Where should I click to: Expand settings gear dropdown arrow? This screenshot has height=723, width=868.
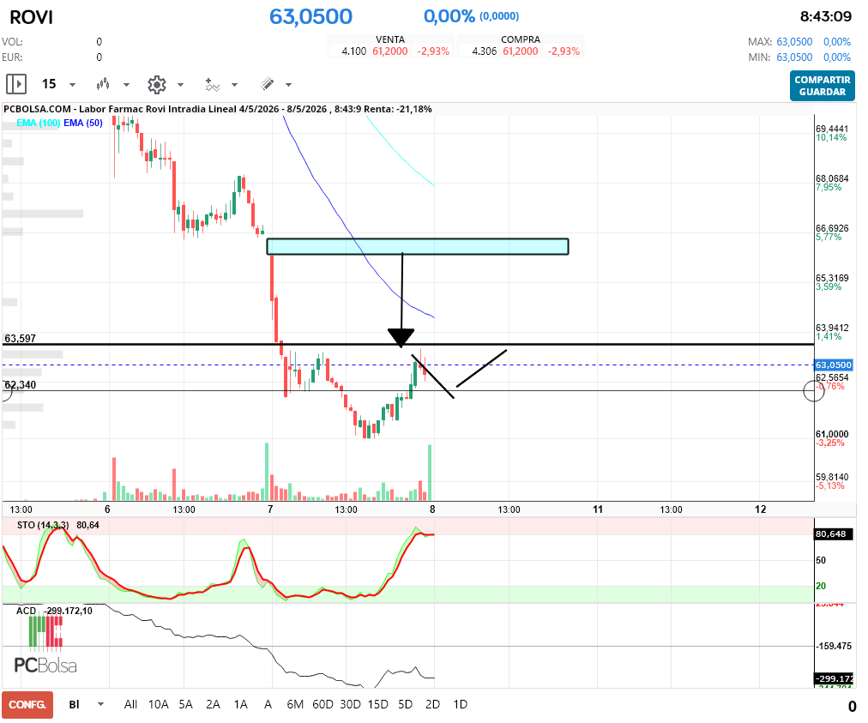point(180,85)
